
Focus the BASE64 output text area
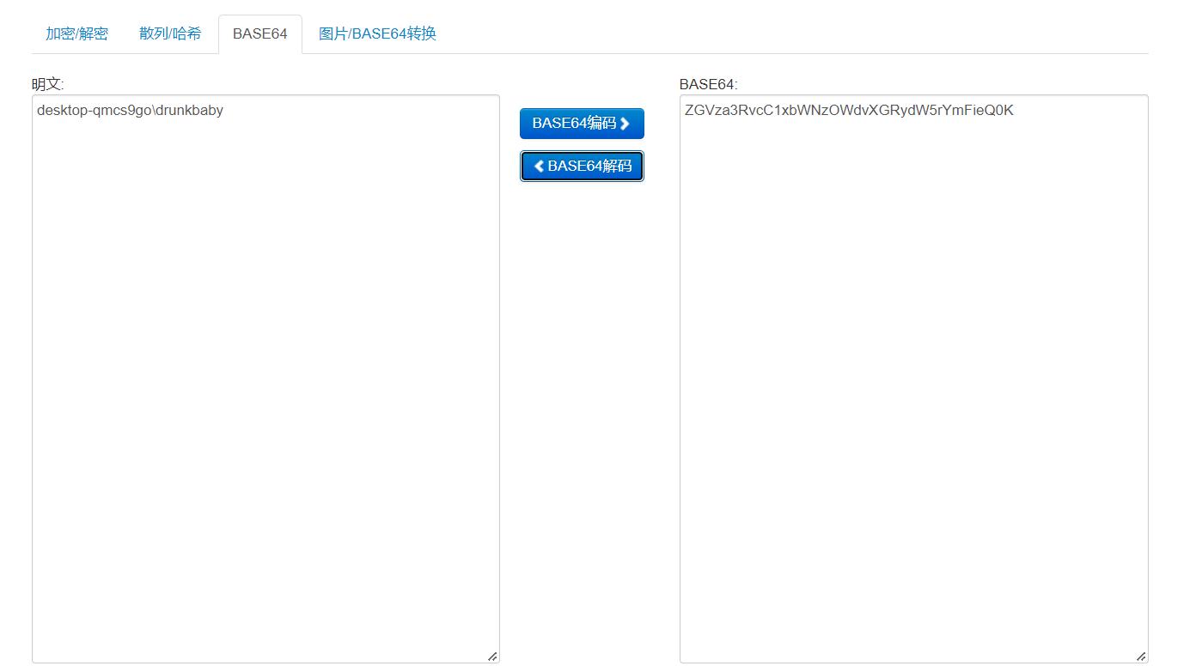click(x=914, y=378)
